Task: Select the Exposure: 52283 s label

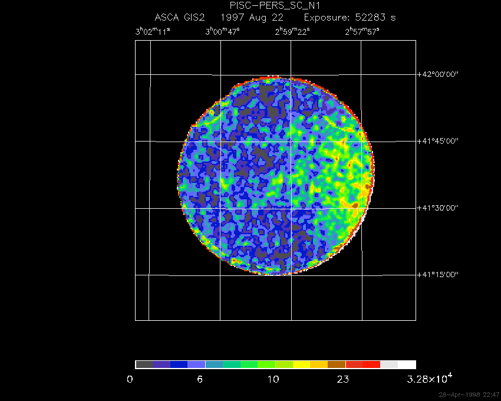Action: (350, 18)
